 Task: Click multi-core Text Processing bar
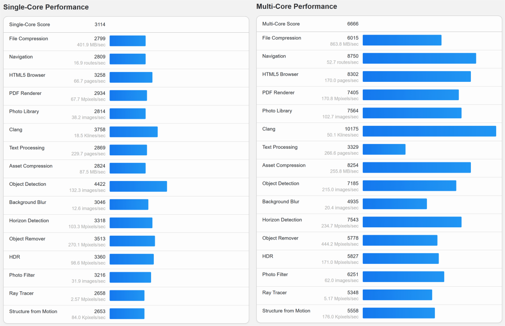[384, 150]
